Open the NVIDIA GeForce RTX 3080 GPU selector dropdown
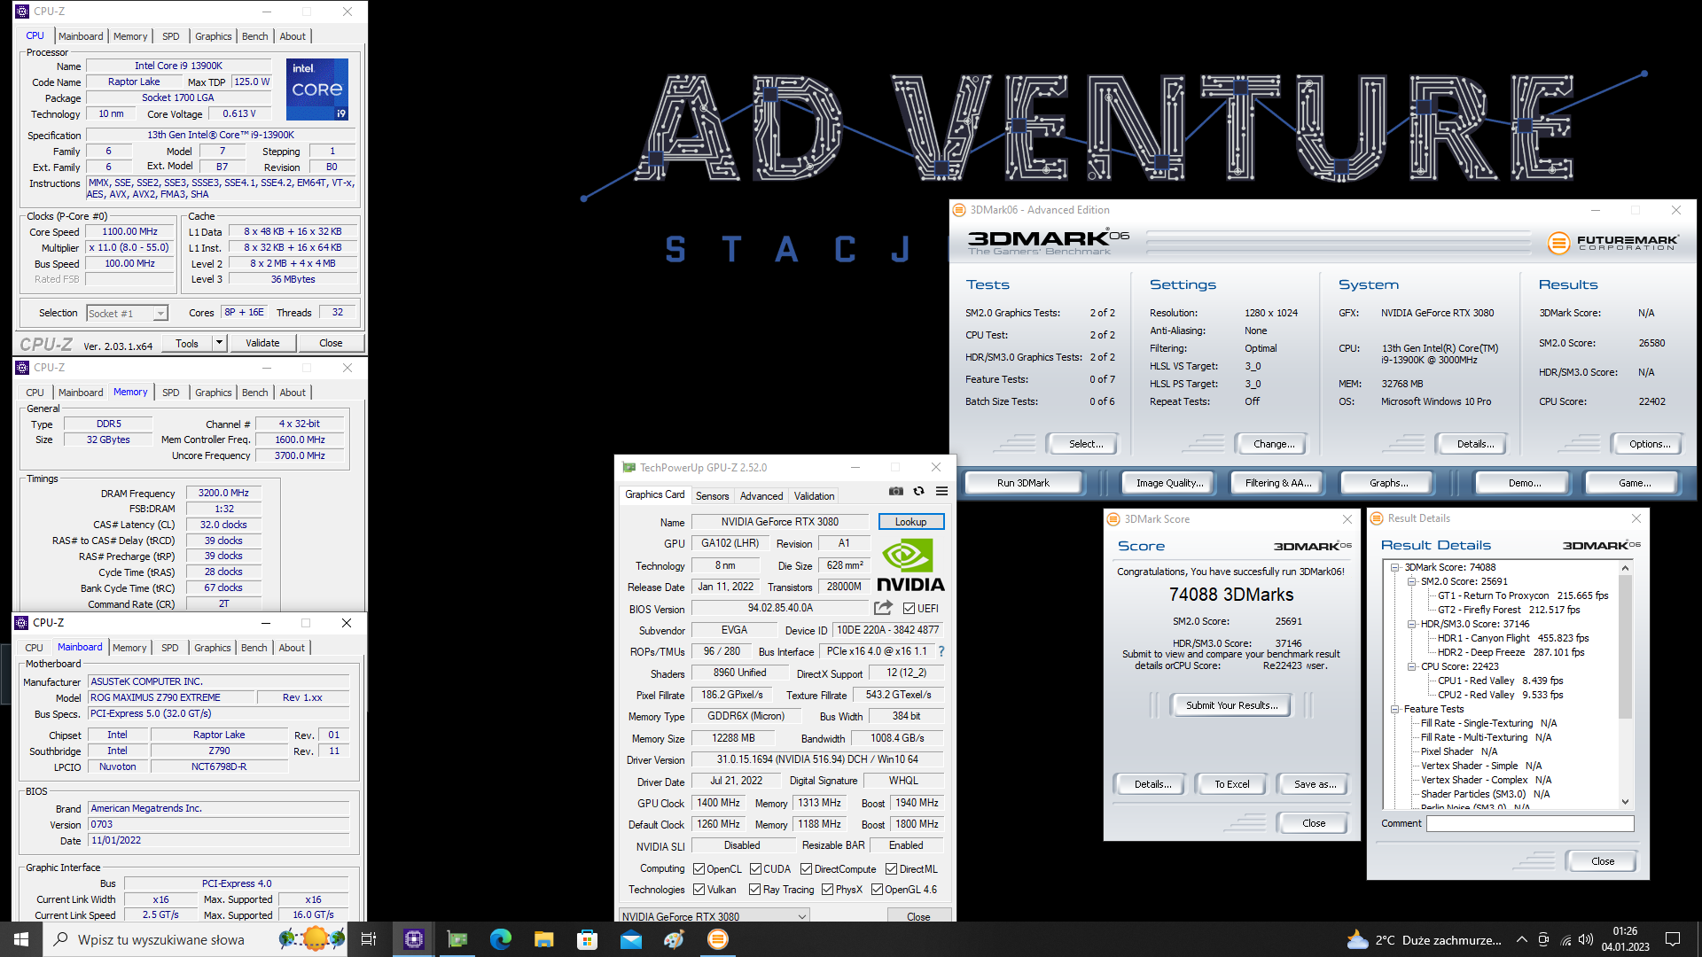The image size is (1702, 957). [x=714, y=916]
